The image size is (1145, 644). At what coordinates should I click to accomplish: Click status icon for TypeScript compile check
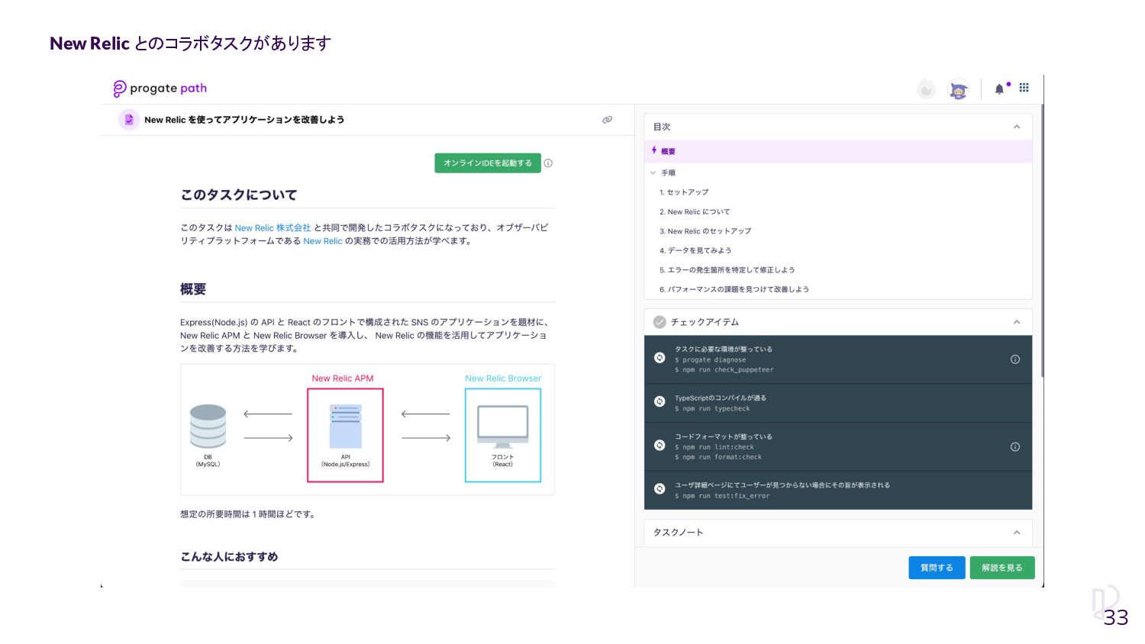tap(660, 401)
